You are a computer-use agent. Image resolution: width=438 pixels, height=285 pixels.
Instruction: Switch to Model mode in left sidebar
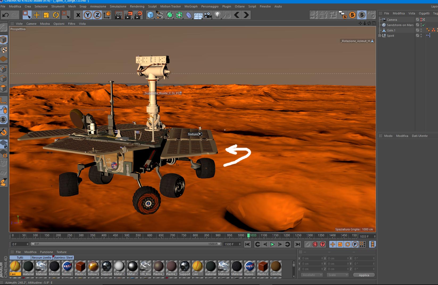3,40
